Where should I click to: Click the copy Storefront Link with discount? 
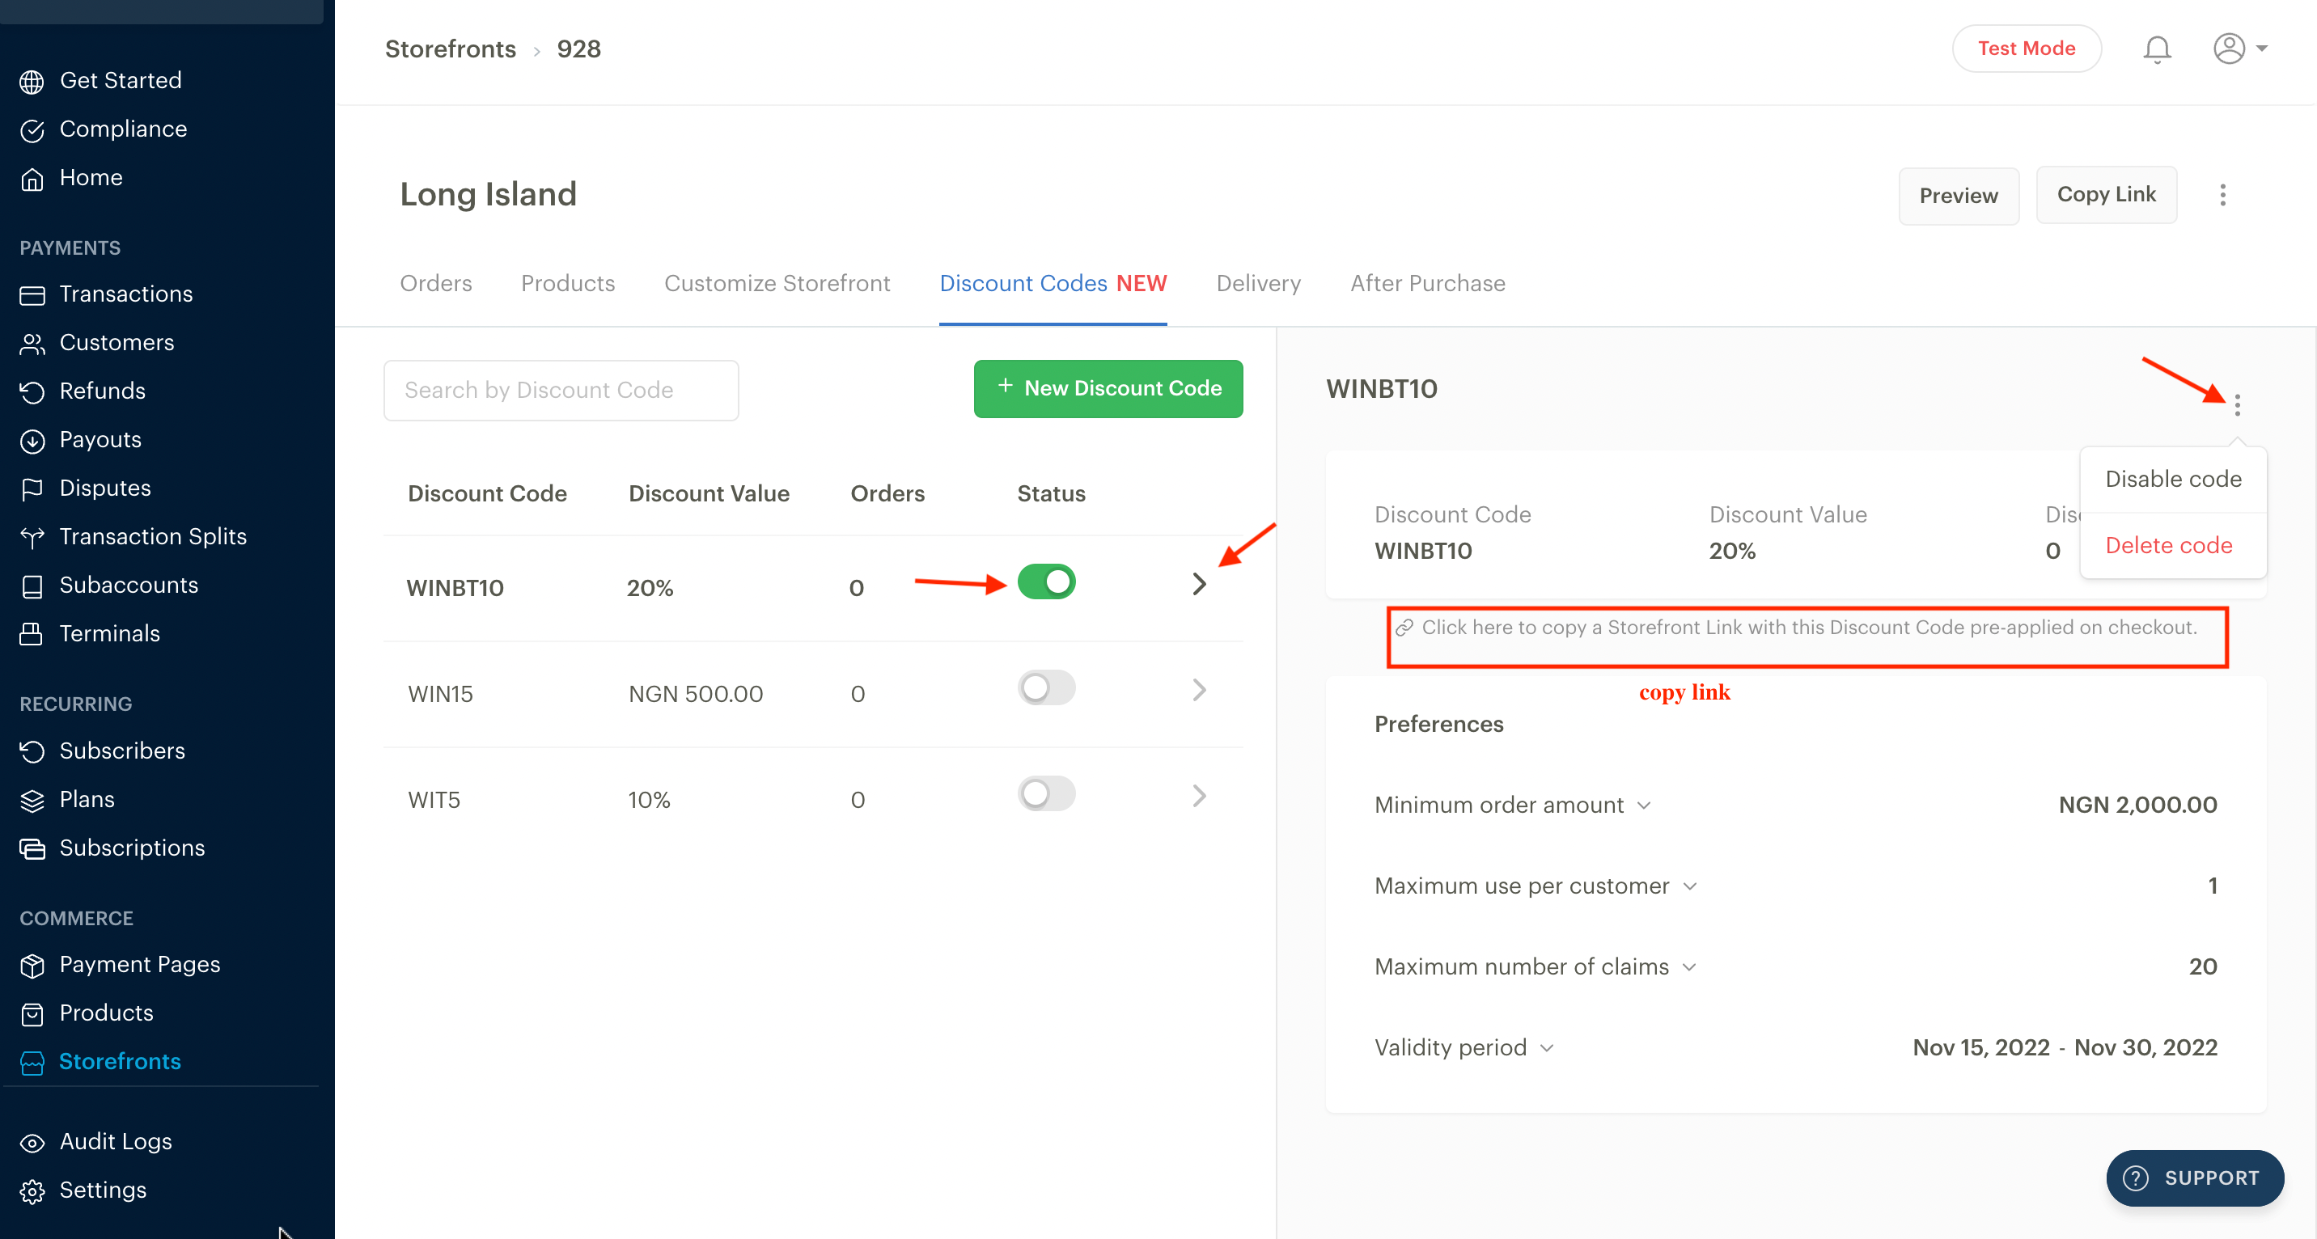tap(1808, 628)
